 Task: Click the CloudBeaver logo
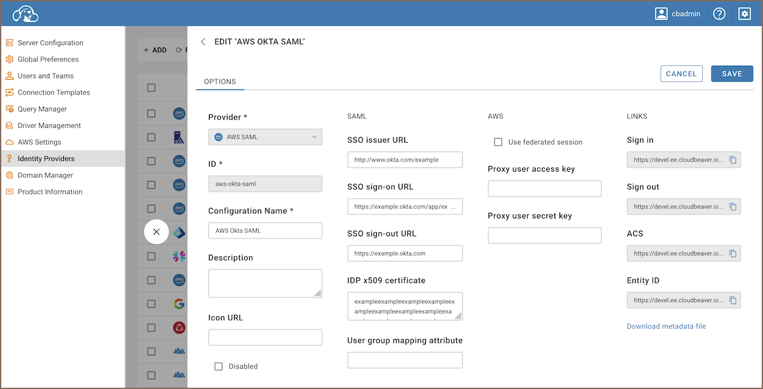coord(25,13)
